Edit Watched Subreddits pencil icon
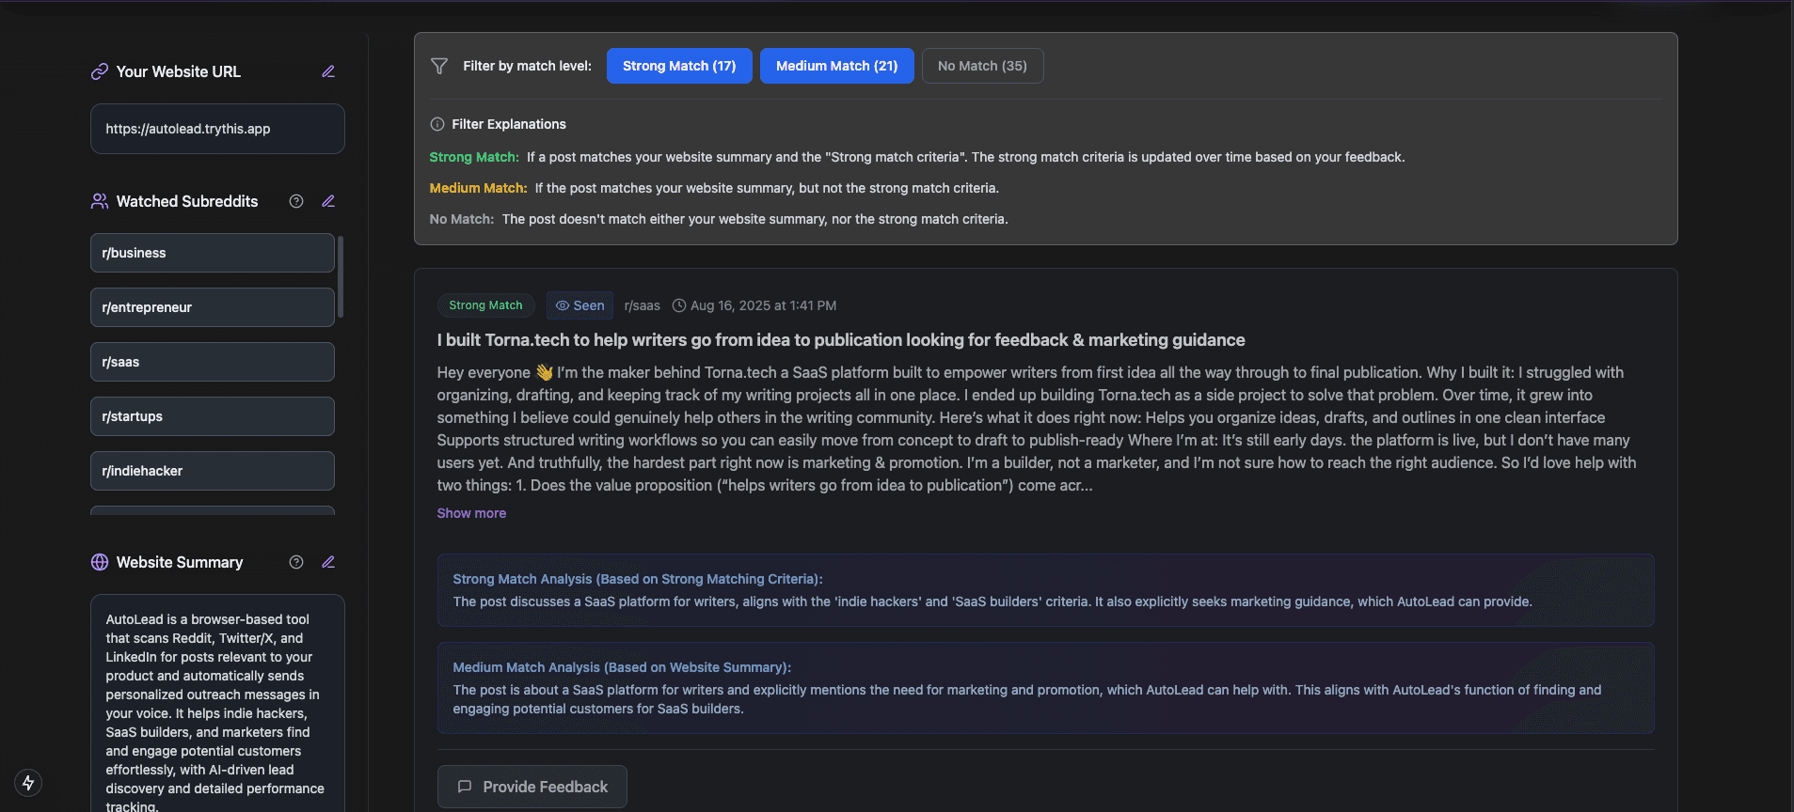The width and height of the screenshot is (1794, 812). click(x=328, y=201)
